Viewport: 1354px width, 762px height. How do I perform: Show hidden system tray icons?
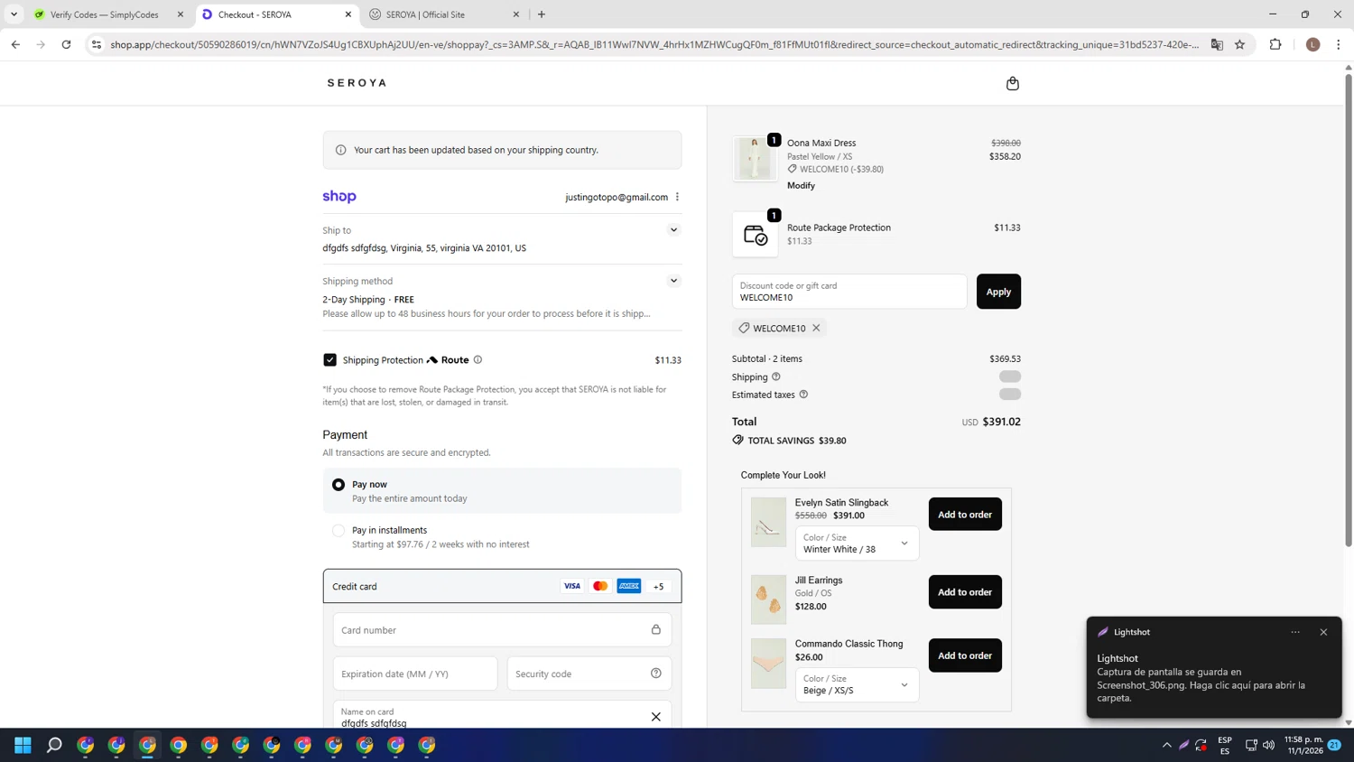click(1166, 745)
